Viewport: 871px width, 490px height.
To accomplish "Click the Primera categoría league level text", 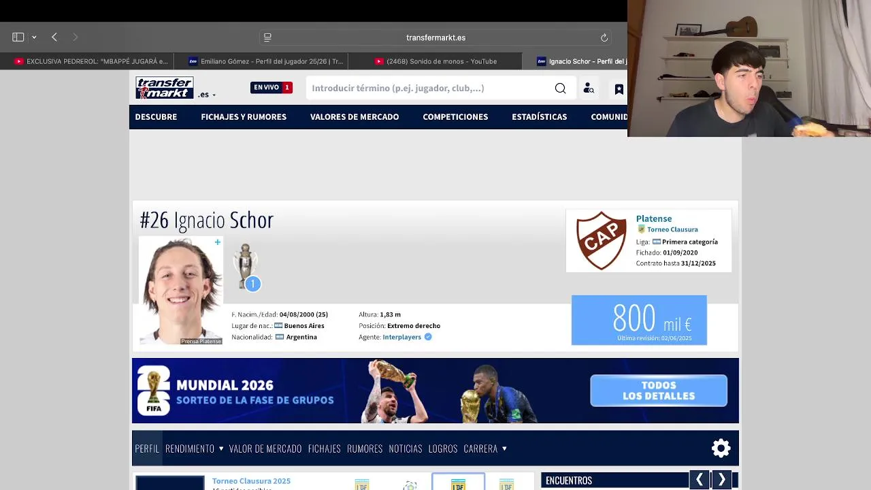I will [x=690, y=242].
